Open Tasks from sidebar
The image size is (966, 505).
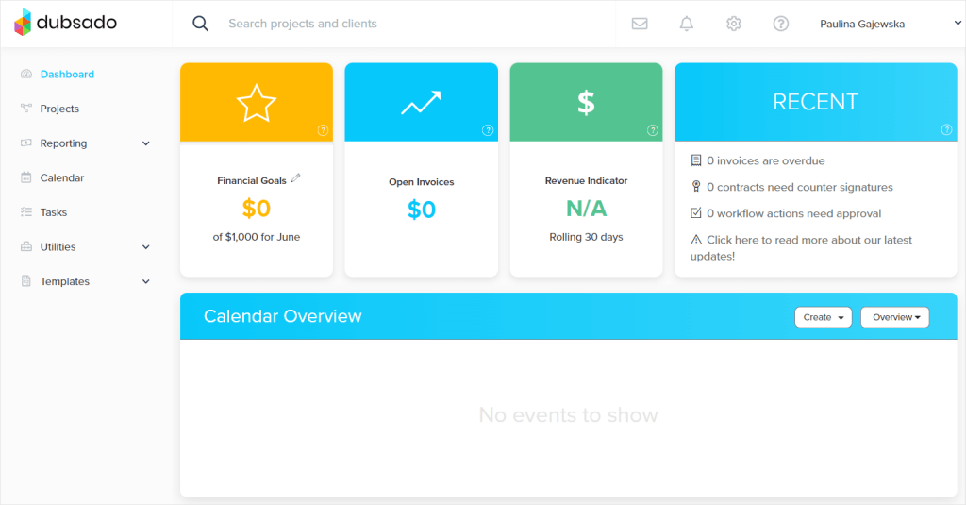pyautogui.click(x=54, y=212)
